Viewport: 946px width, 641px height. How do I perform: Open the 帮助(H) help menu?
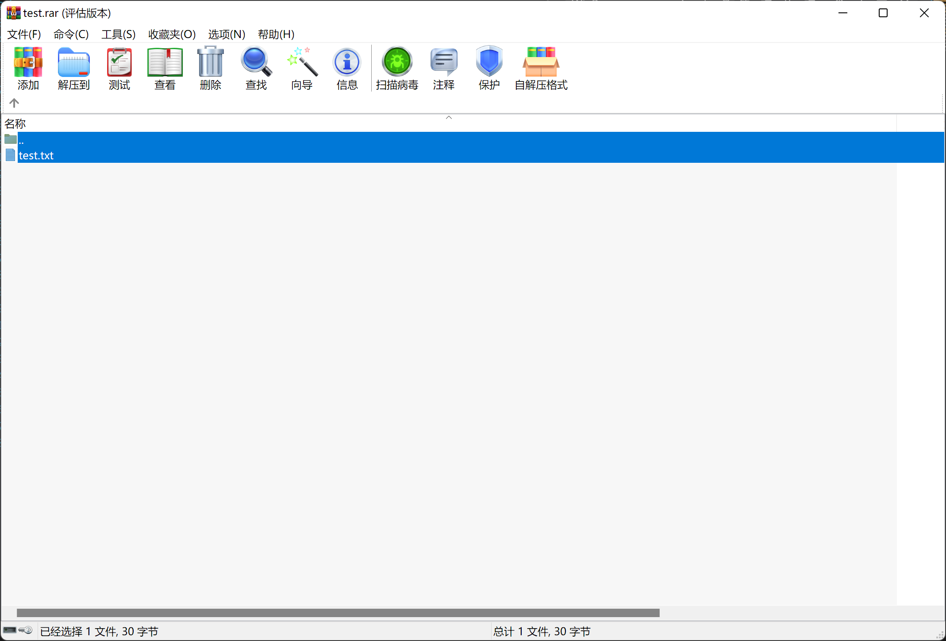pos(277,34)
